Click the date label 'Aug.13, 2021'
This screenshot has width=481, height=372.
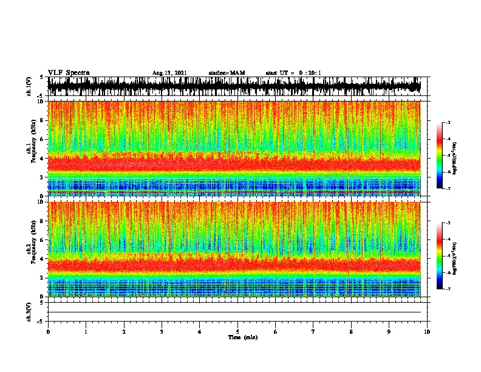click(x=169, y=73)
